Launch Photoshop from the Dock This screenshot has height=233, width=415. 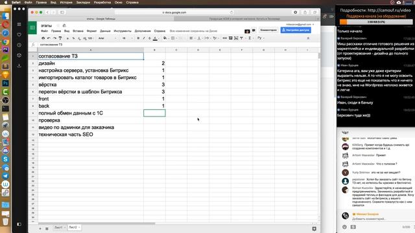pyautogui.click(x=5, y=83)
